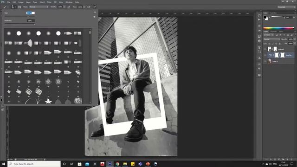
Task: Delete layer with trash icon
Action: [291, 160]
